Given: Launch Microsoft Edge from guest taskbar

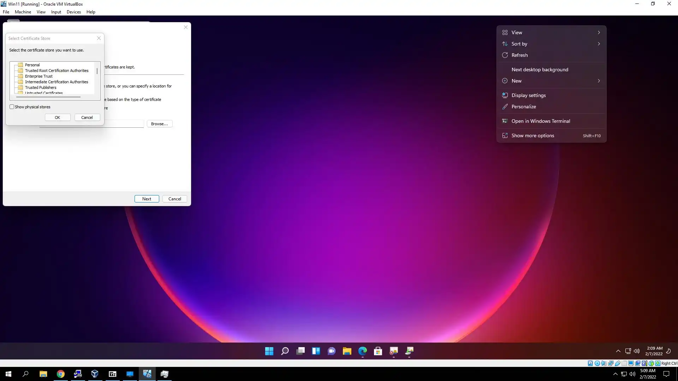Looking at the screenshot, I should 363,351.
